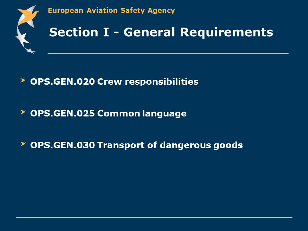The width and height of the screenshot is (308, 231).
Task: Click the OPS.GEN.020 code text
Action: coord(63,82)
